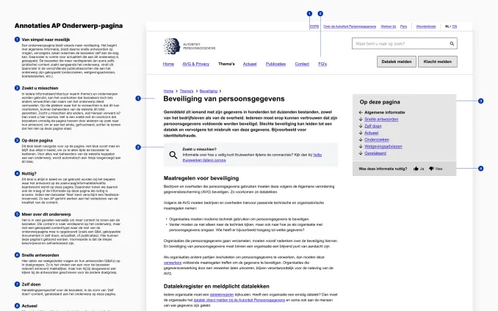Screen dimensions: 498x311
Task: Click the down arrow beside Gerelateerd
Action: coord(361,153)
